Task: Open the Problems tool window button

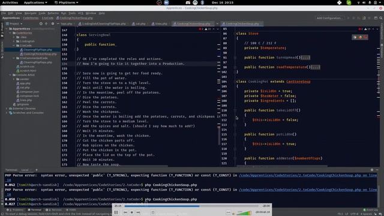Action: pyautogui.click(x=15, y=210)
